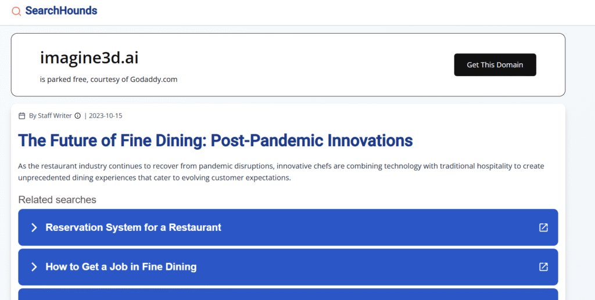
Task: Click the article intro paragraph text
Action: [x=281, y=172]
